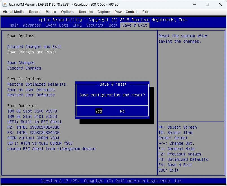Image resolution: width=227 pixels, height=186 pixels.
Task: Switch to the IPMI BIOS tab
Action: coord(77,25)
